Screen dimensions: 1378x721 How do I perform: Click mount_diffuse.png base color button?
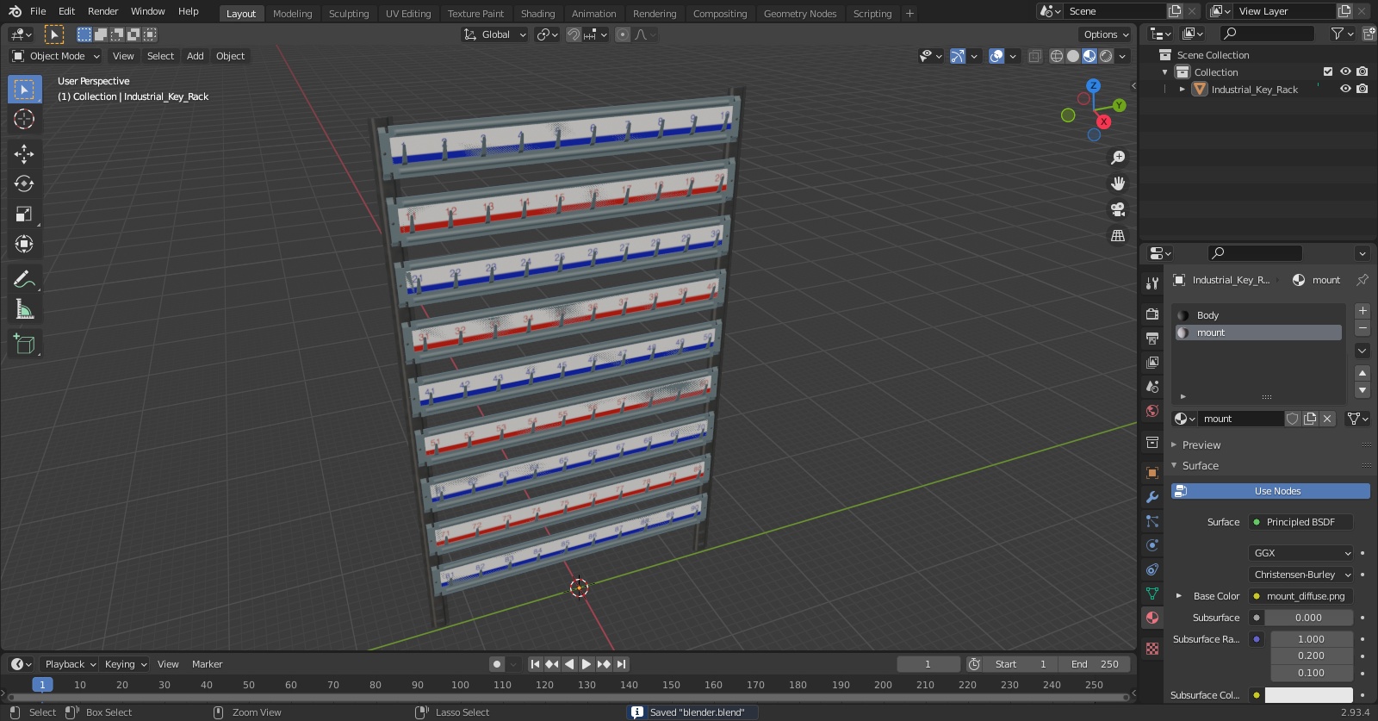click(x=1301, y=596)
